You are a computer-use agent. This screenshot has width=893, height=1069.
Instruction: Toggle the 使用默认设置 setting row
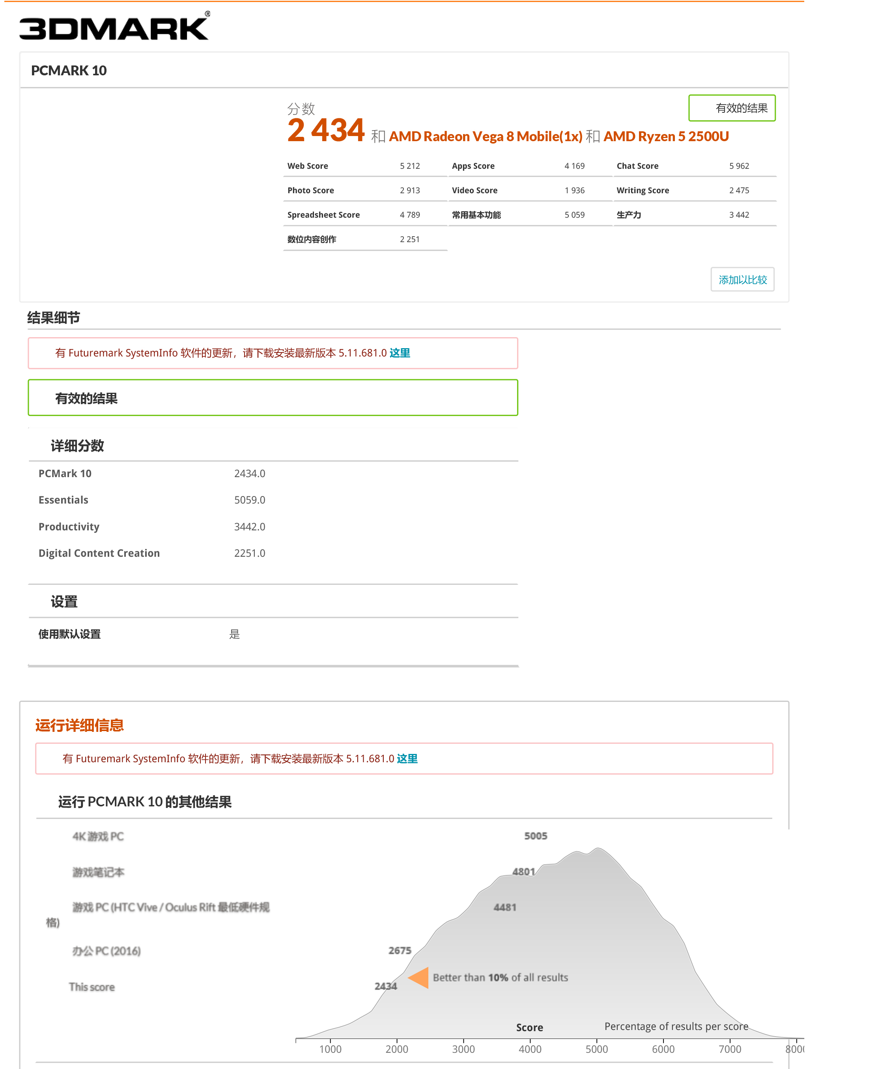click(69, 634)
